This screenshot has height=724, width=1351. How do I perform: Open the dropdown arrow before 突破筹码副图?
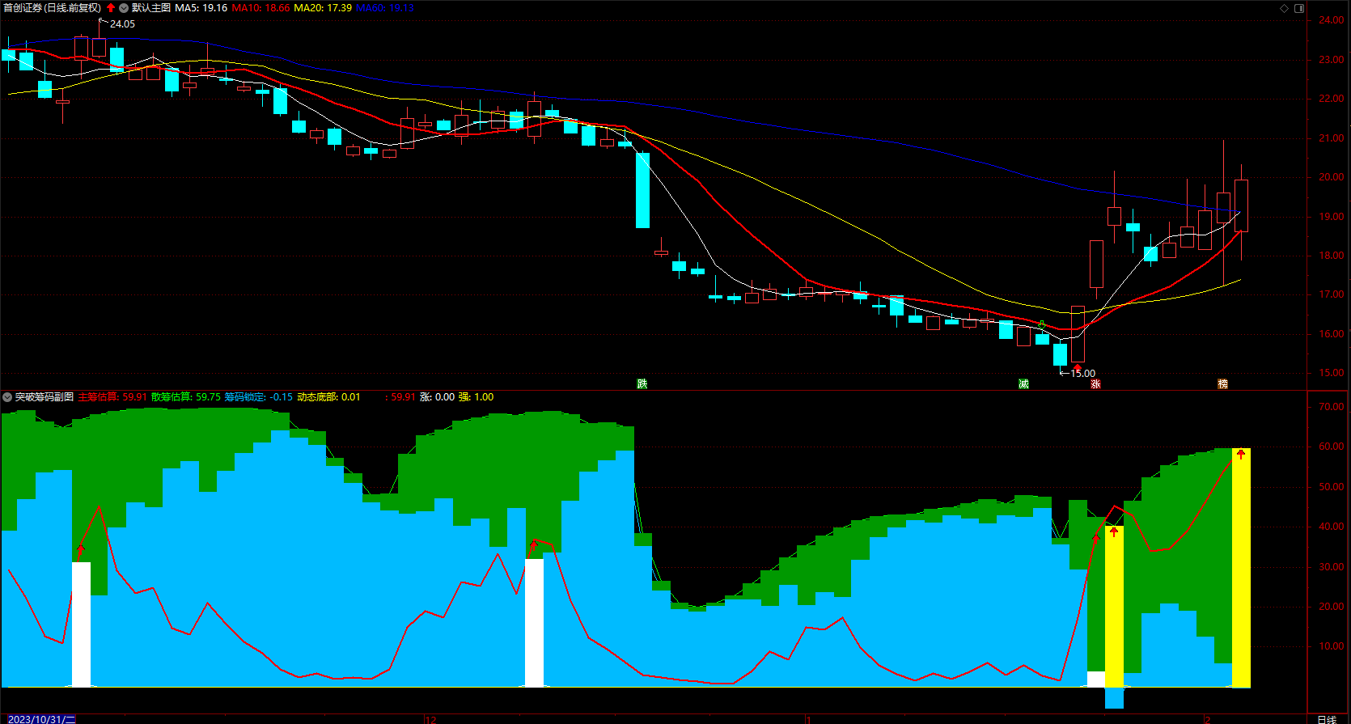tap(7, 397)
